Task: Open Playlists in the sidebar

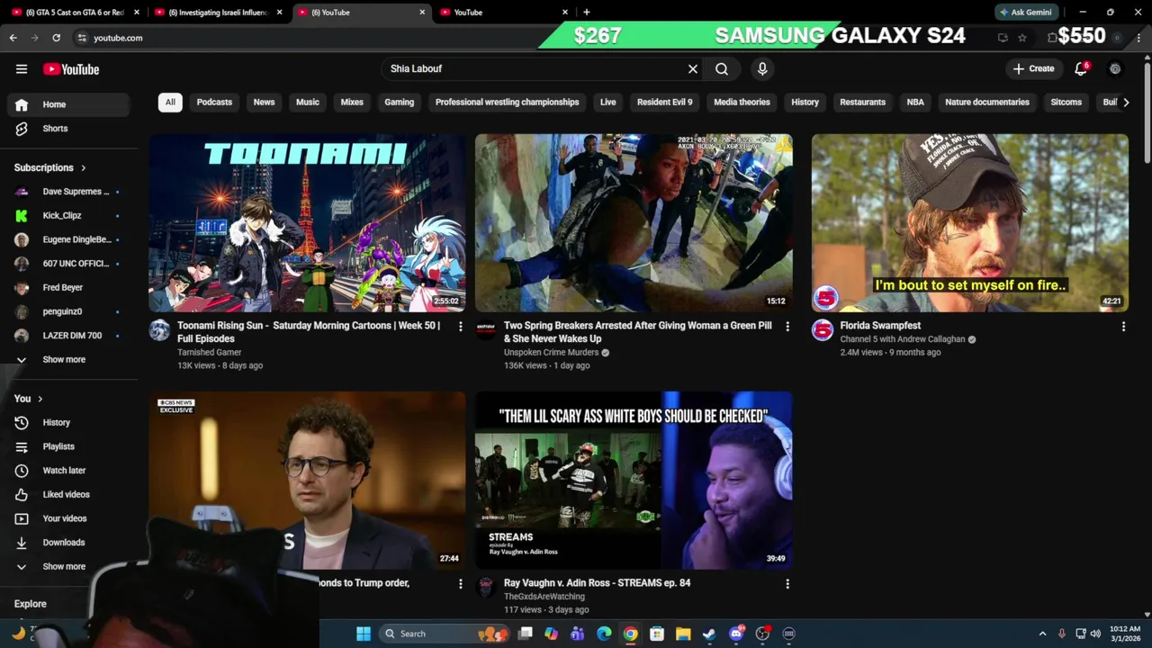Action: point(68,446)
